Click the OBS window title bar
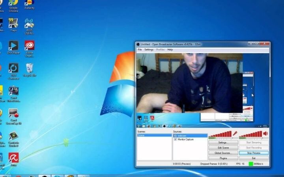Viewport: 284px width, 177px height. (192, 44)
